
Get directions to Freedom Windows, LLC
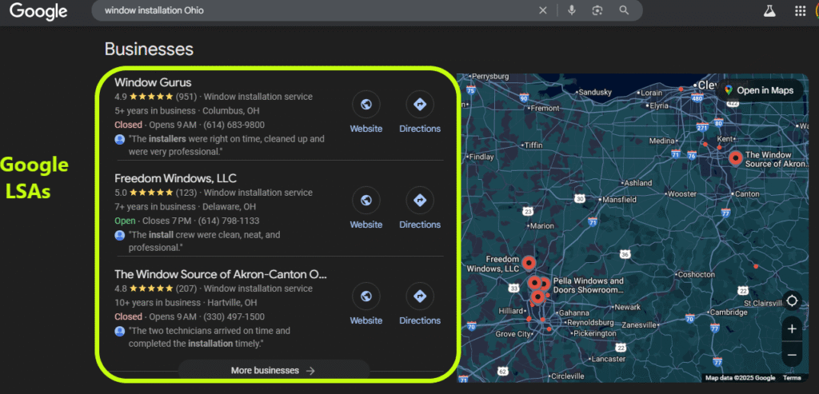(420, 209)
